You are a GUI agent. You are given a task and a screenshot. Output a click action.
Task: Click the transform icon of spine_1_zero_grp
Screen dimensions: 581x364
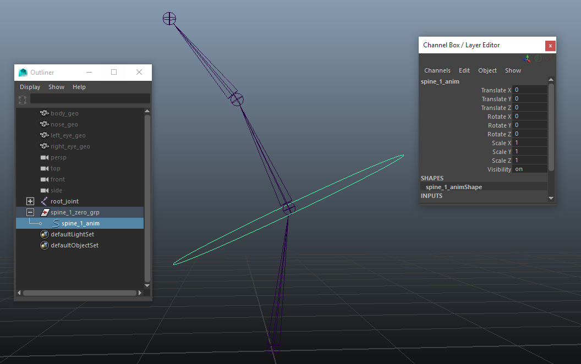pyautogui.click(x=45, y=212)
